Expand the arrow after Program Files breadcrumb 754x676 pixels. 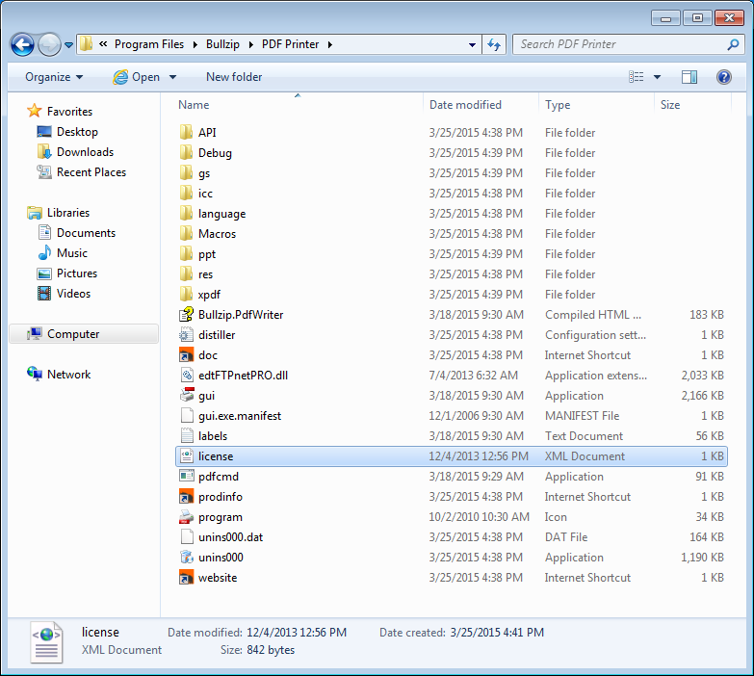pos(195,44)
